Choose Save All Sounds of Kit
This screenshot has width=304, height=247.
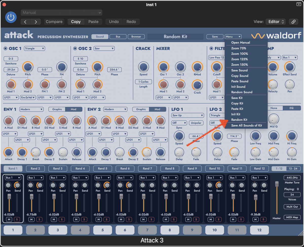[x=246, y=126]
